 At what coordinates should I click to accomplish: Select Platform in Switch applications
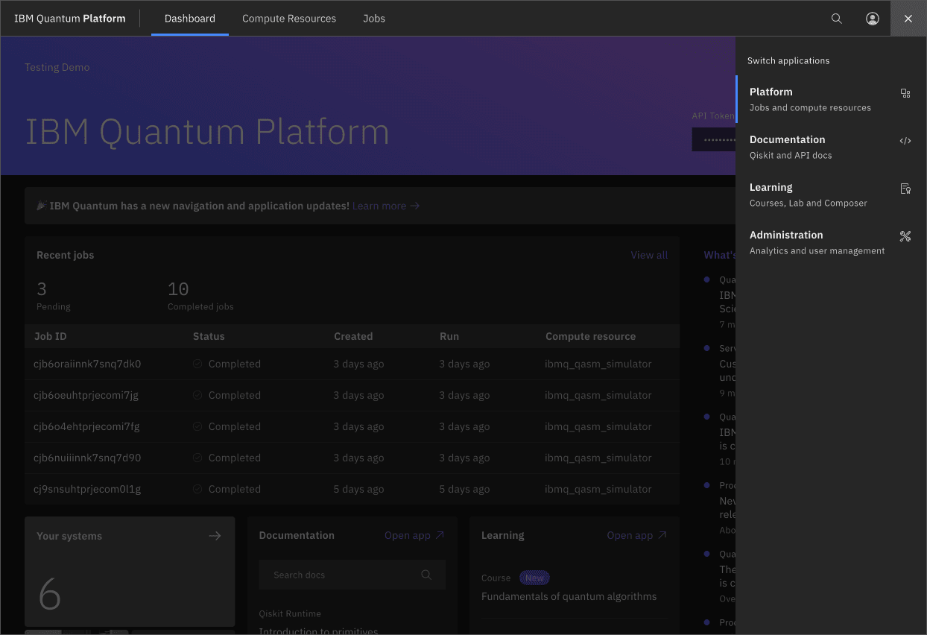point(831,99)
